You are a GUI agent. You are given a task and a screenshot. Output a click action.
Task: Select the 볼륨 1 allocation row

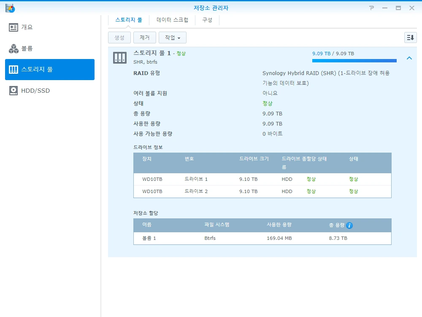click(x=262, y=238)
